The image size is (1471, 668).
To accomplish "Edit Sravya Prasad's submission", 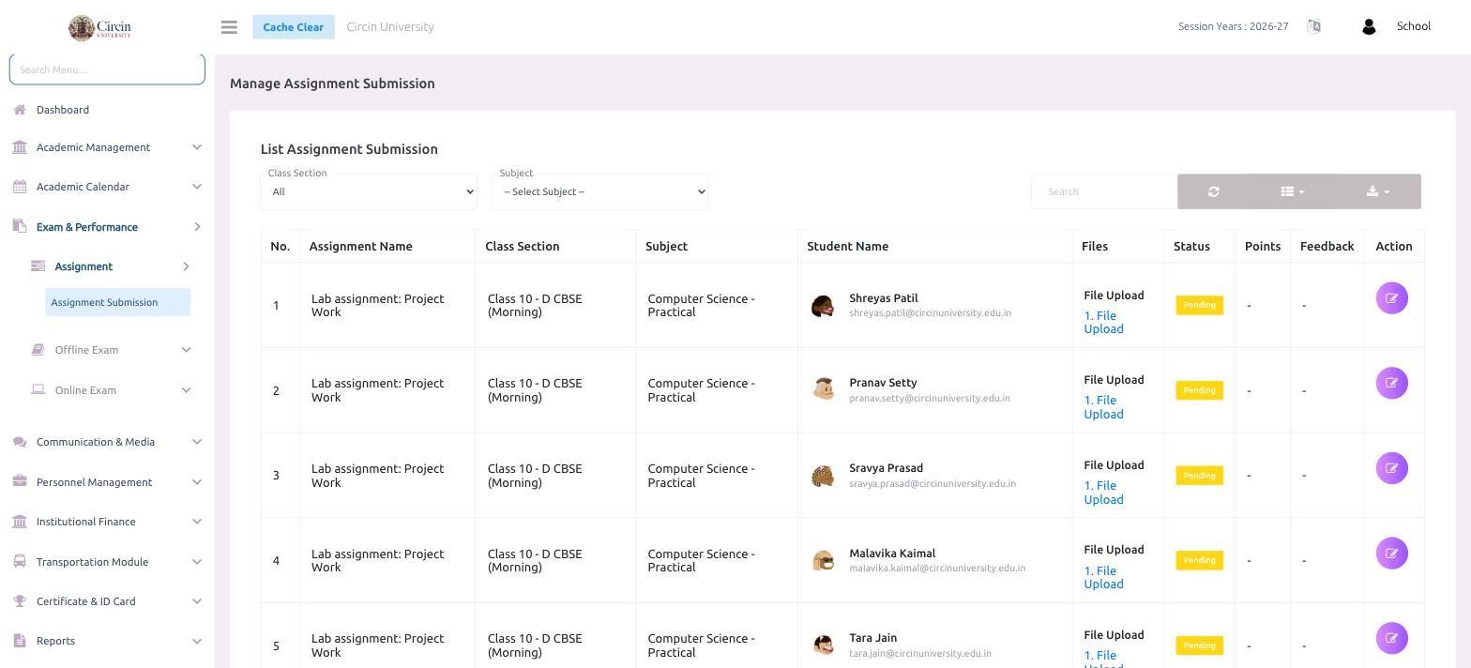I will pos(1391,468).
